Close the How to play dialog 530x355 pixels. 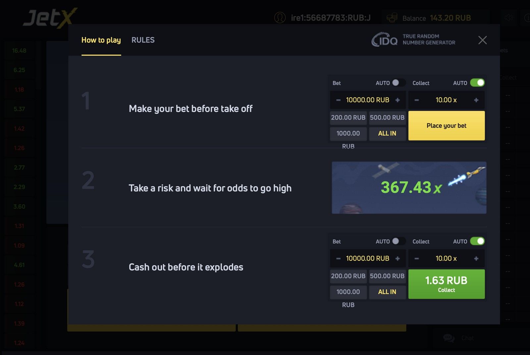(482, 40)
